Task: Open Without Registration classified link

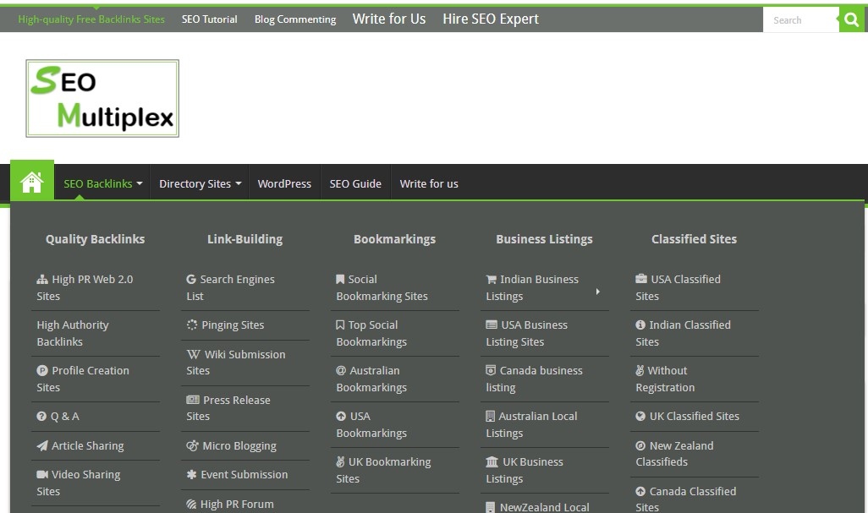Action: coord(665,379)
